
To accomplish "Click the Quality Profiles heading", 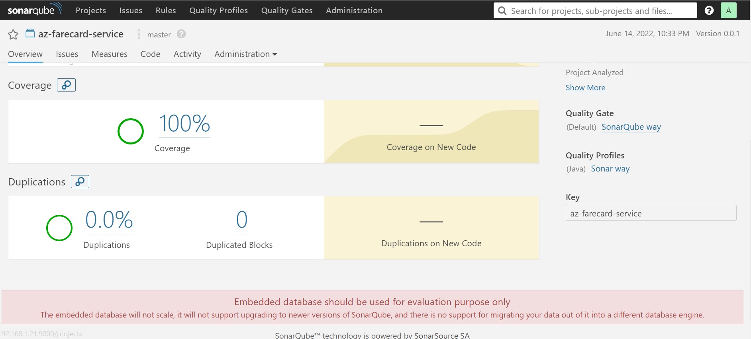I will click(595, 156).
